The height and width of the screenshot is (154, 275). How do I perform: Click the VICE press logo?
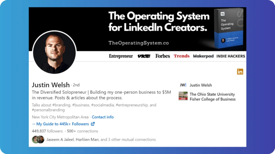(x=144, y=56)
